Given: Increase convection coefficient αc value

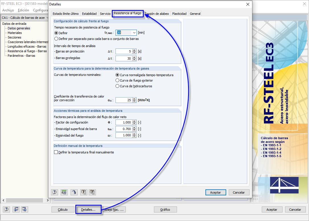Looking at the screenshot, I should 134,99.
